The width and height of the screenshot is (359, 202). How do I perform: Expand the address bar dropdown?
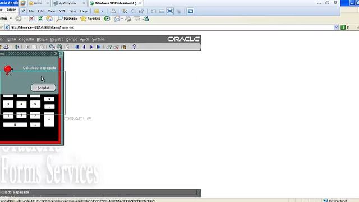(x=336, y=27)
